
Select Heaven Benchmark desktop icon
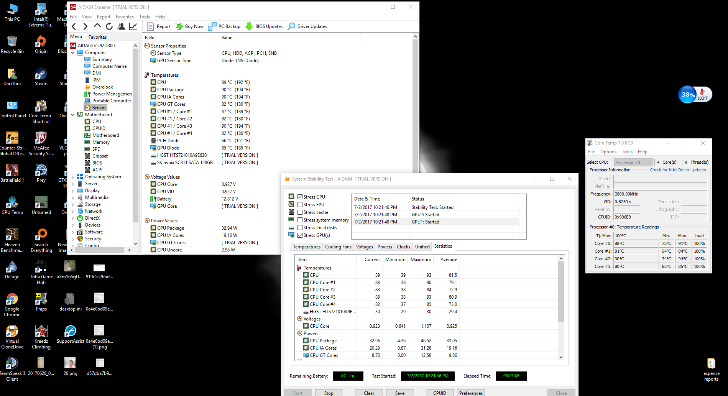tap(12, 241)
